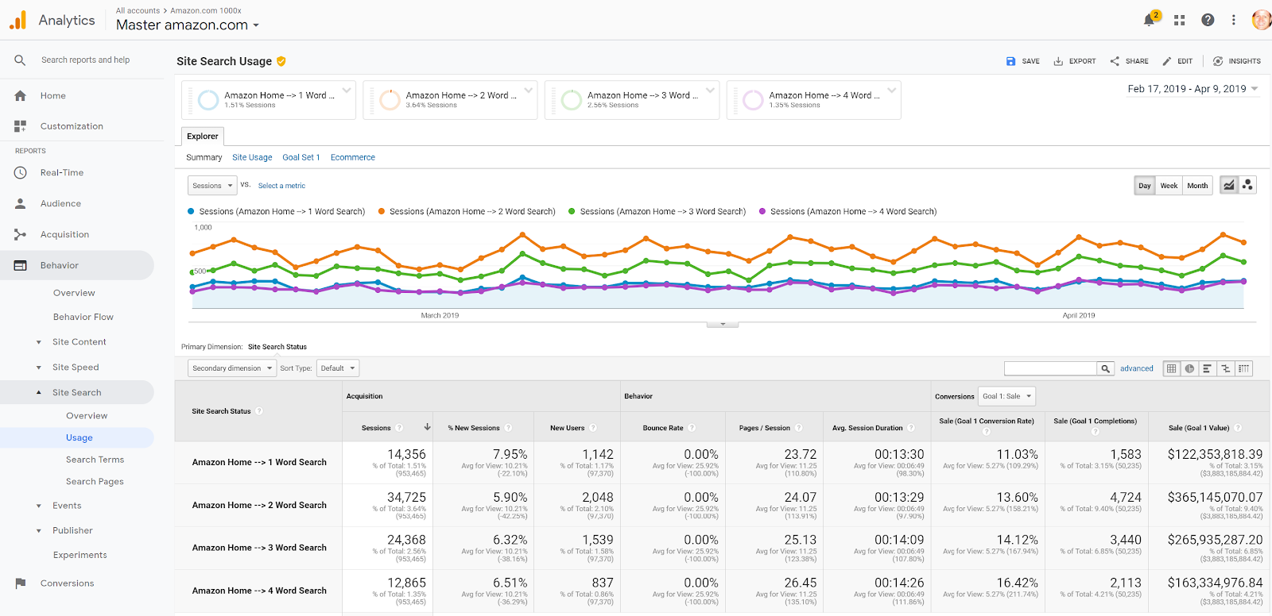Toggle Day granularity for the chart
This screenshot has height=616, width=1272.
click(x=1145, y=186)
